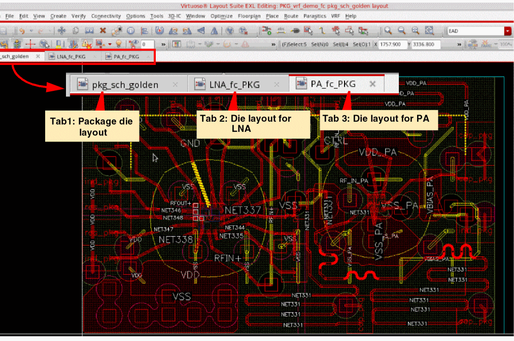This screenshot has height=341, width=514.
Task: Open the Parasitics menu
Action: (315, 16)
